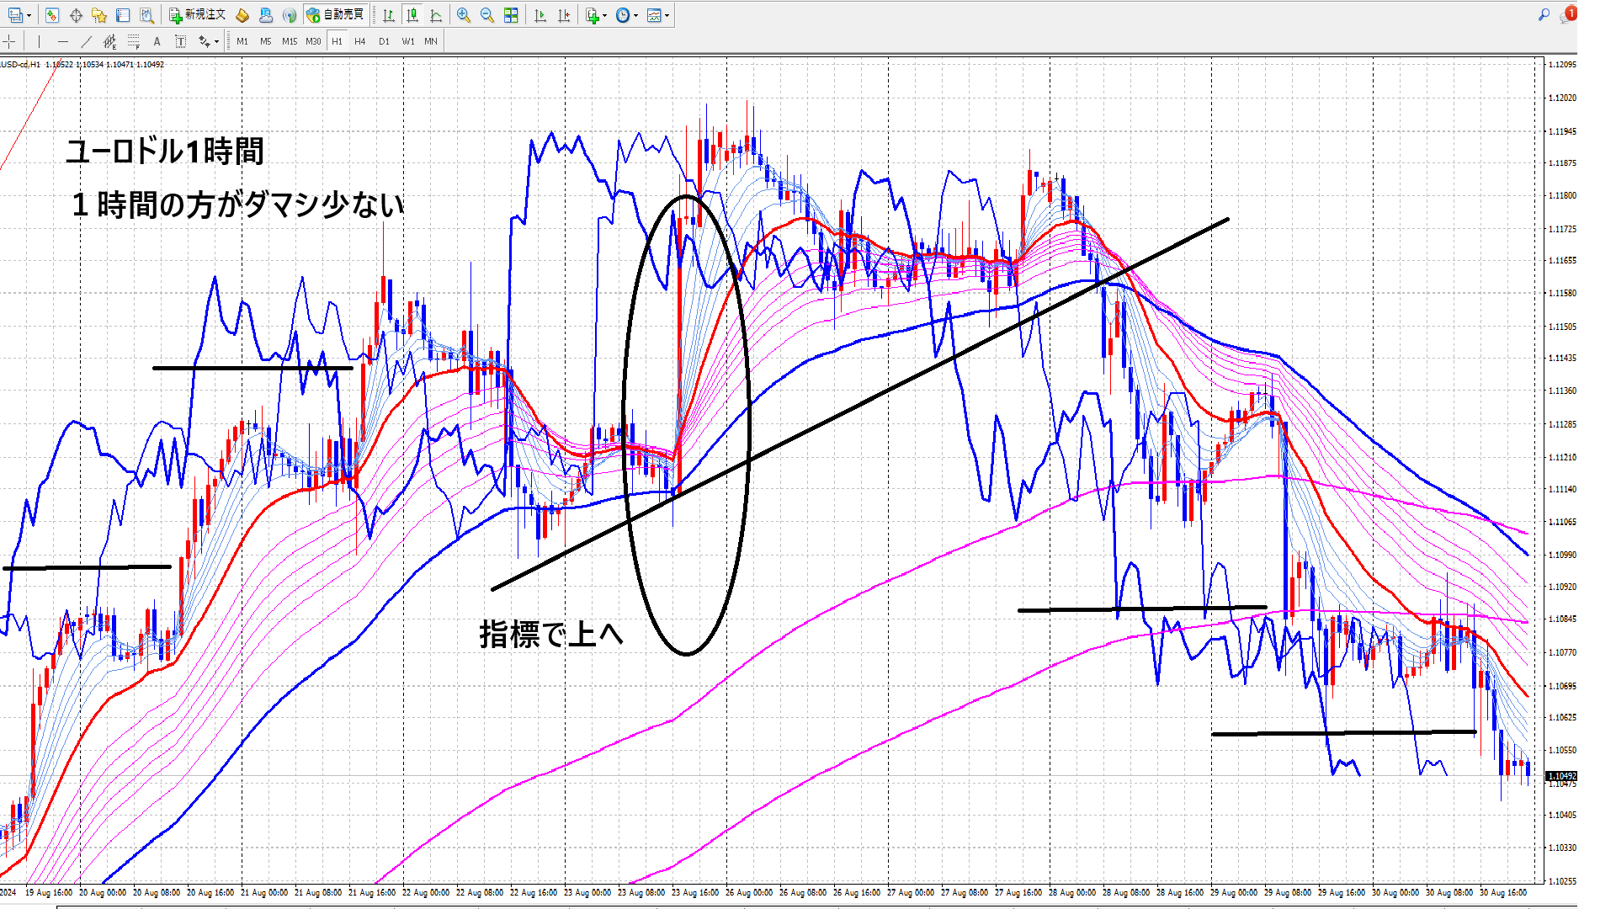Expand the arrows shapes dropdown arrow
The image size is (1616, 909).
[x=216, y=41]
